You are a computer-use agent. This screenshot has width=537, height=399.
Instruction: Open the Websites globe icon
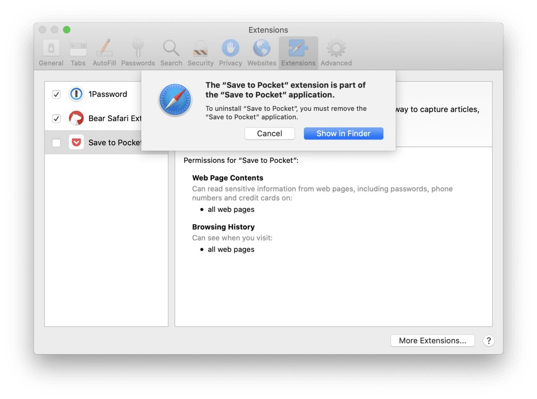click(262, 48)
